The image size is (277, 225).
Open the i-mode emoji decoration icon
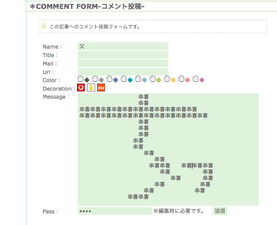point(91,88)
